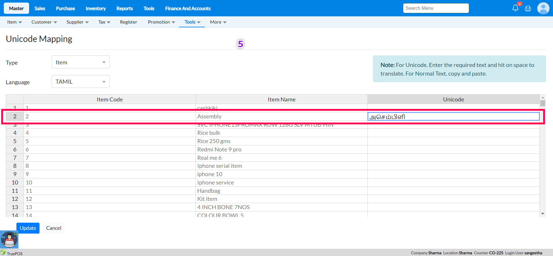Click the printer icon in header
Image resolution: width=553 pixels, height=256 pixels.
tap(528, 8)
